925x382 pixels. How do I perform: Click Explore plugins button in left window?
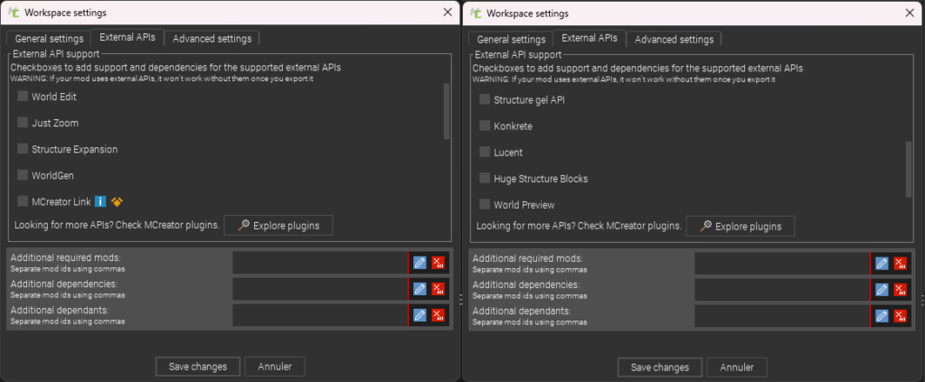pos(278,225)
